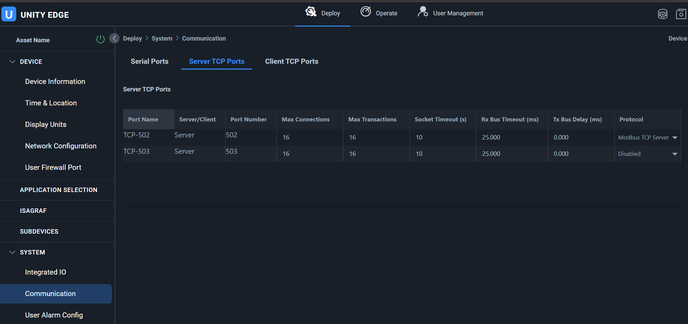Click the shield-shaped icon at top right
This screenshot has width=688, height=324.
662,14
